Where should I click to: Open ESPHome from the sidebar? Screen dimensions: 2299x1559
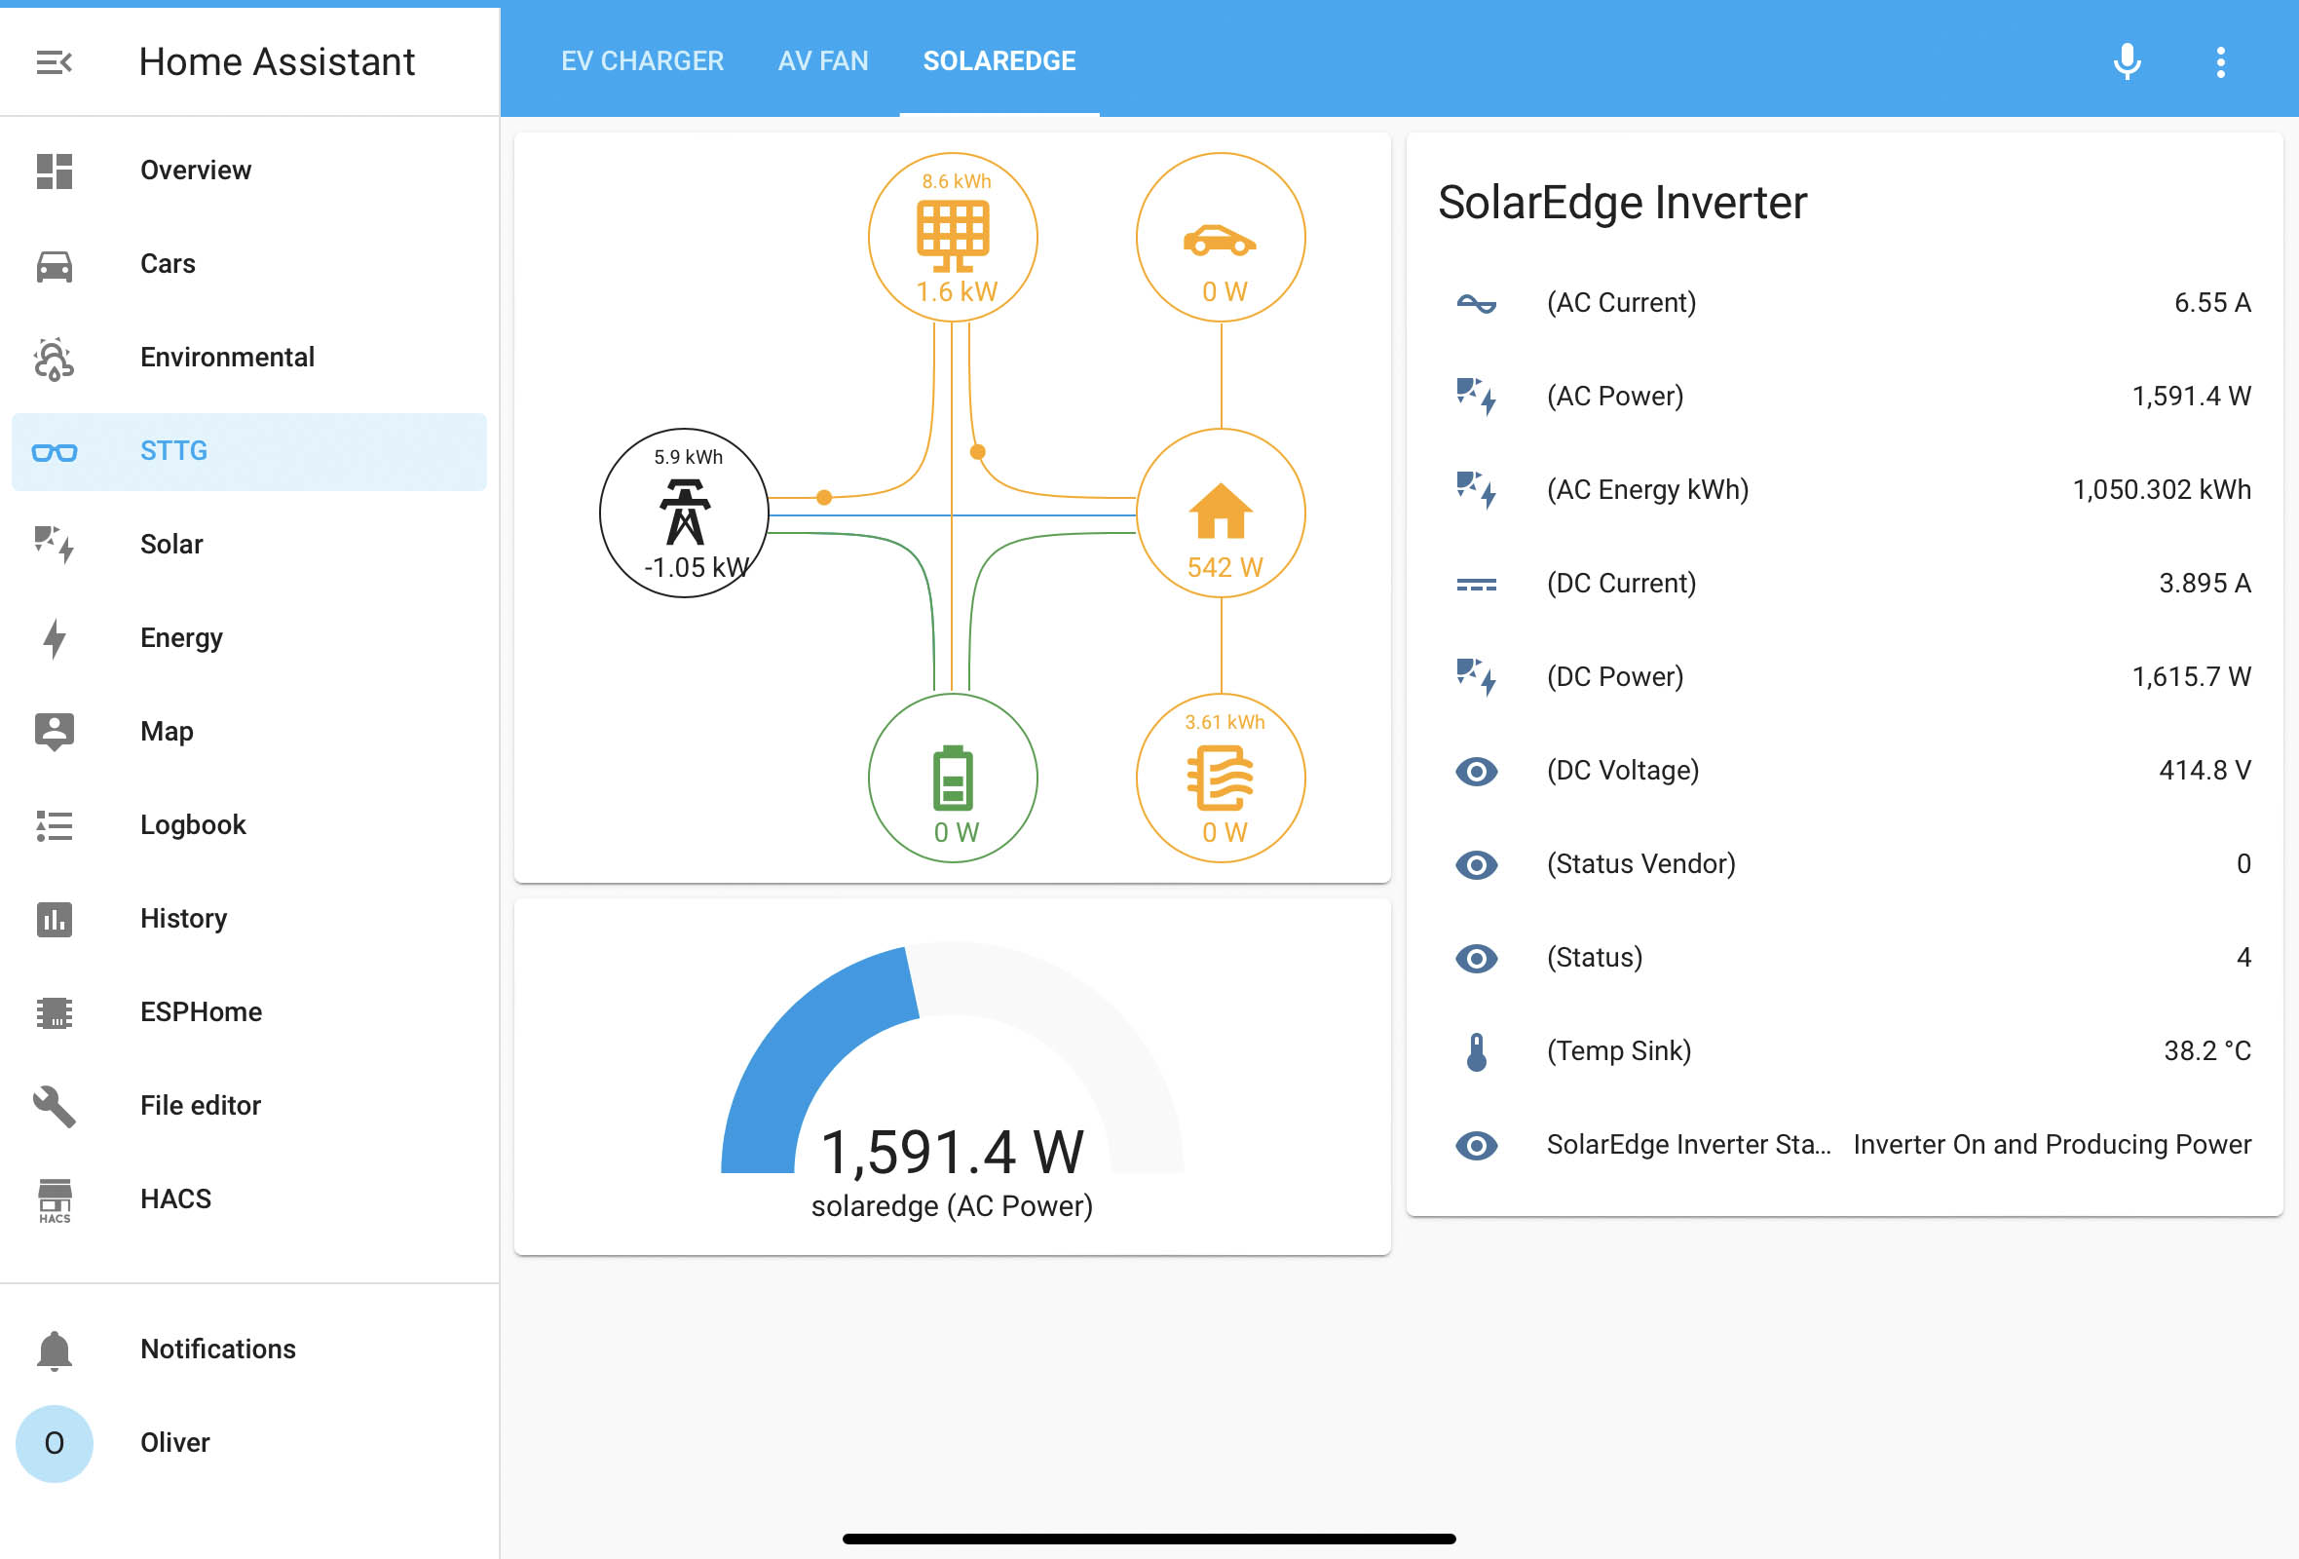click(249, 1013)
